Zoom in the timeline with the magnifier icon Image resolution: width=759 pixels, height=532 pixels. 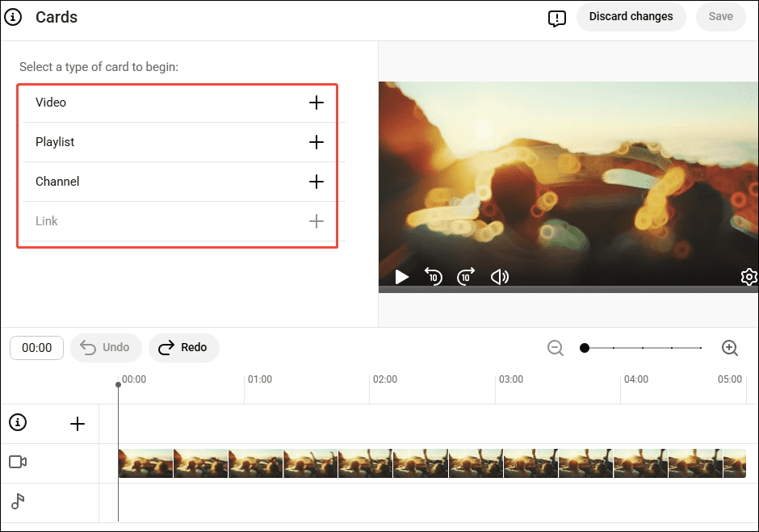click(x=730, y=348)
